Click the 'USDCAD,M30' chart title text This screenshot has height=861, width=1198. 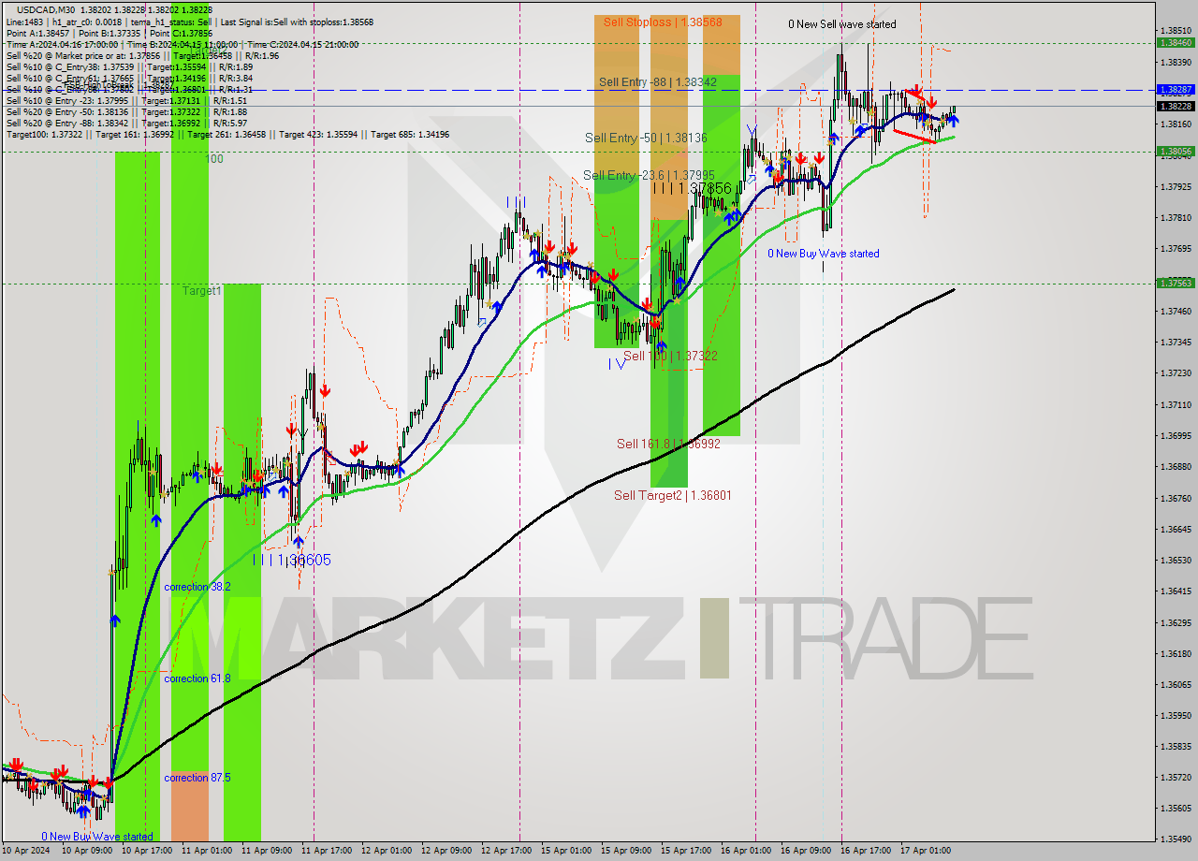pos(46,9)
